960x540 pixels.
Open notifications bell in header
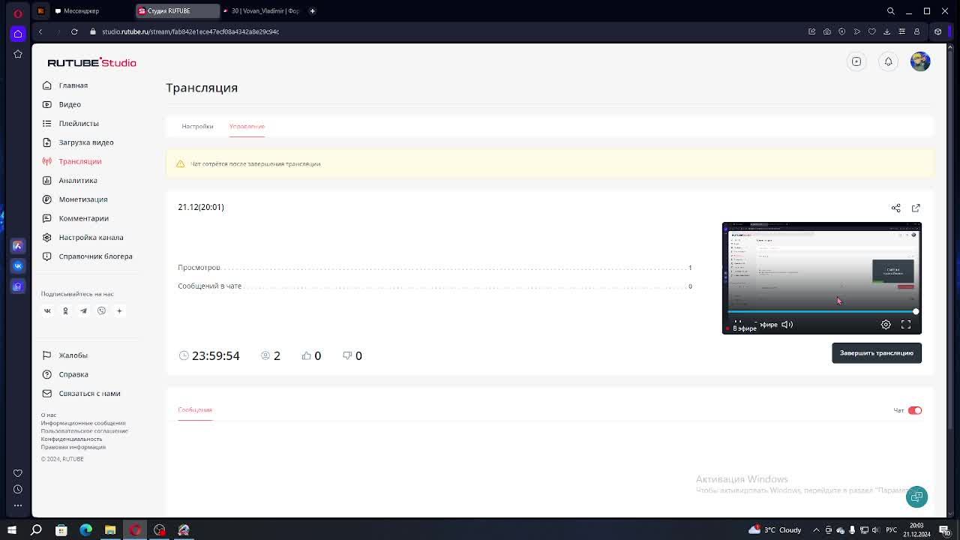click(x=888, y=61)
